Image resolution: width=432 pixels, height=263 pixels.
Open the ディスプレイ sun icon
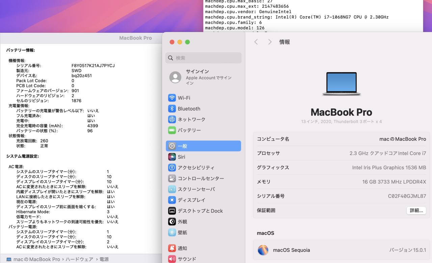pyautogui.click(x=172, y=200)
